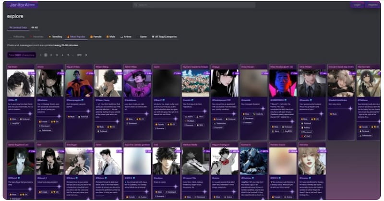Open the Miguel O'Hara Spider-Man 2099 thumbnail
The height and width of the screenshot is (201, 384).
(x=79, y=83)
